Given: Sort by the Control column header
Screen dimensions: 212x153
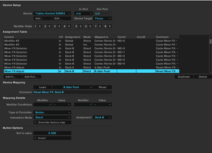Looking at the screenshot, I should tap(31, 37).
